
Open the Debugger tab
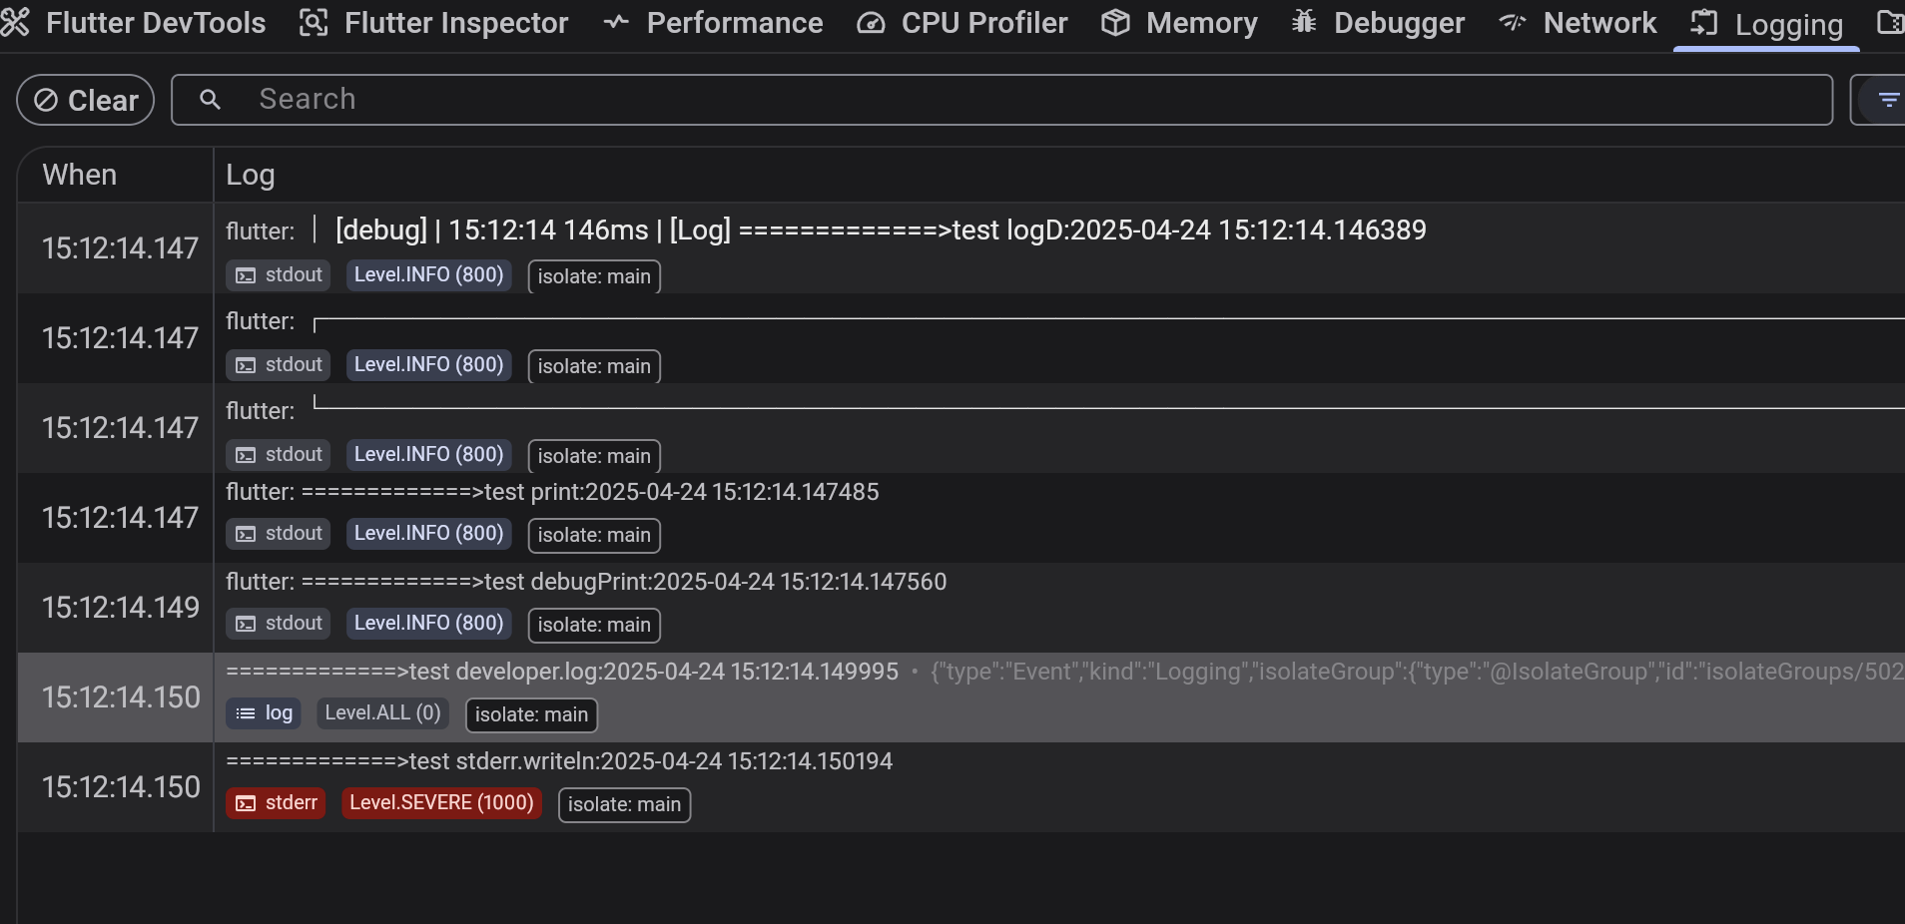[x=1378, y=23]
